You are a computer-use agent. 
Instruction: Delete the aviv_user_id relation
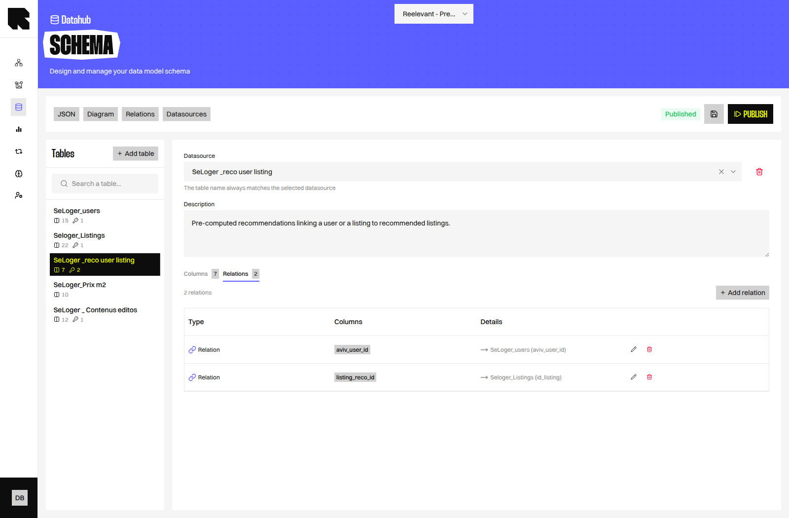649,349
